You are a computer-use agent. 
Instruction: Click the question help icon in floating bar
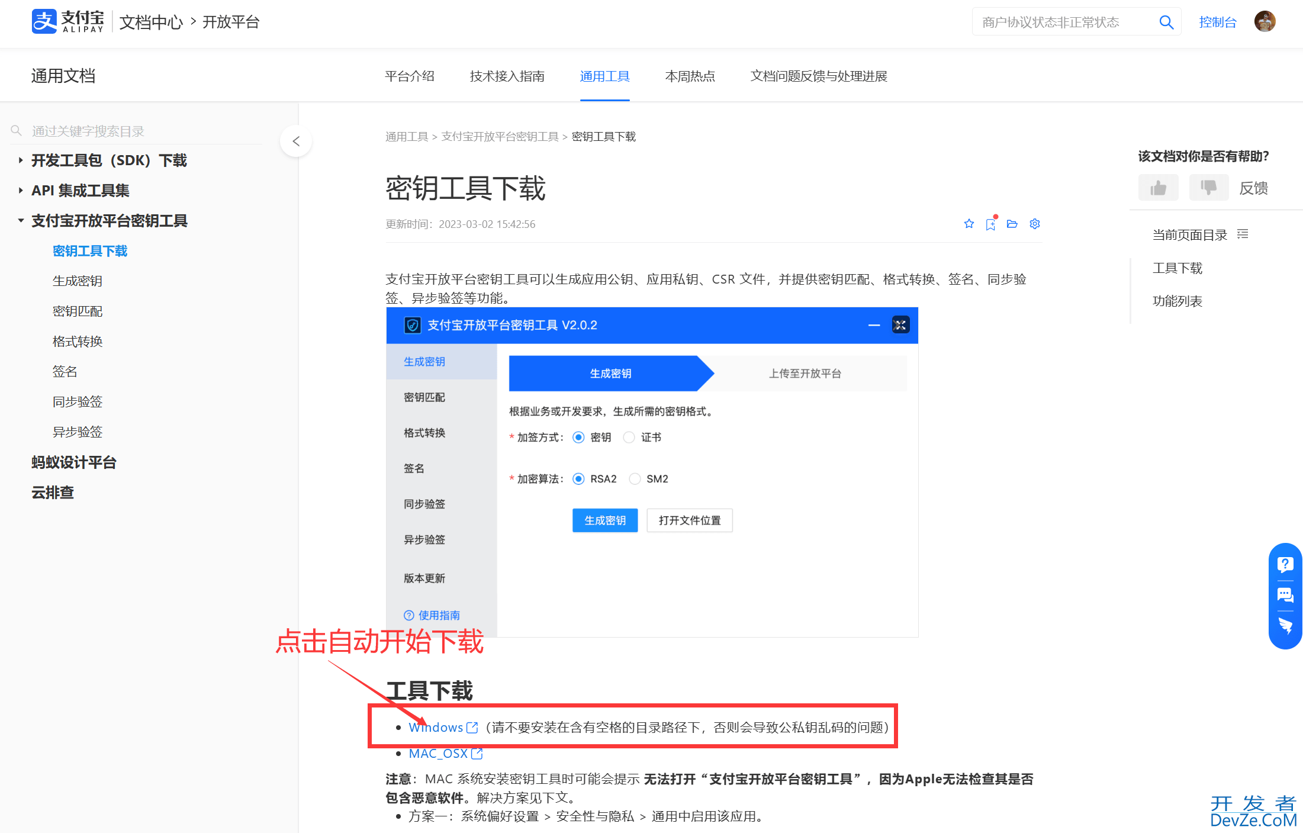1285,564
